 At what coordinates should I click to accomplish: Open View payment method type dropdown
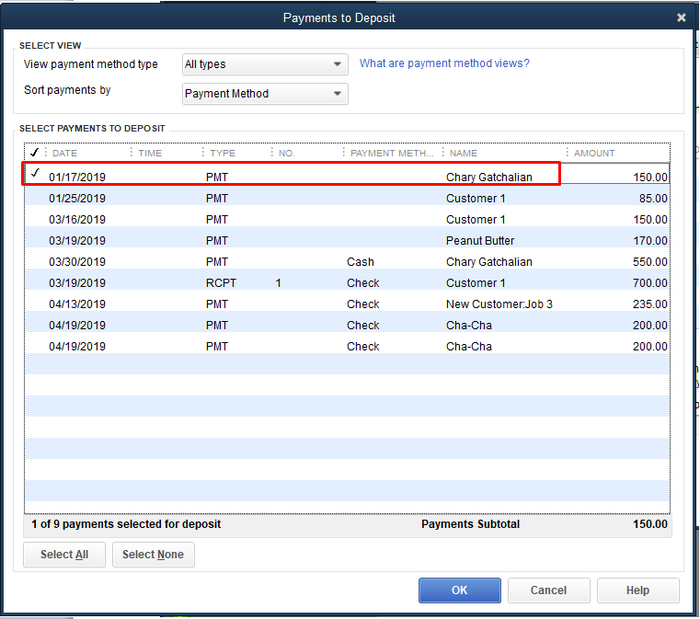(265, 64)
